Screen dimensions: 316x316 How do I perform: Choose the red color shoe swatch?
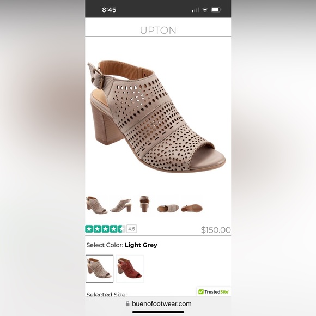[130, 269]
